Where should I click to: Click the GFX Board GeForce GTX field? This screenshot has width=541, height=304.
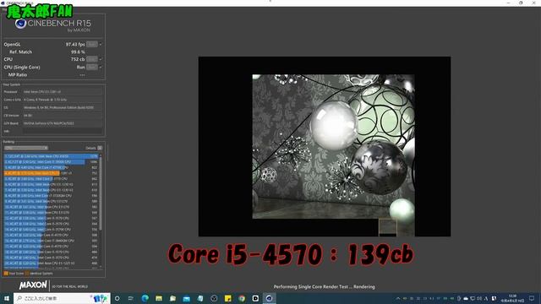pos(63,123)
